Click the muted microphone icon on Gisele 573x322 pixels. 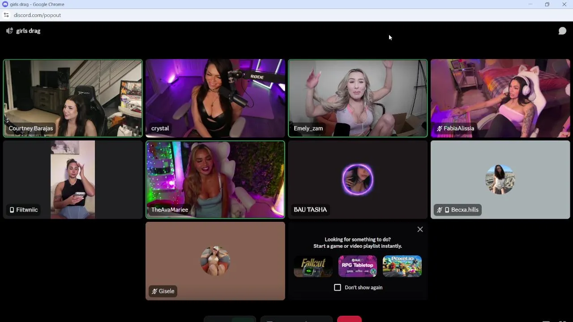154,291
